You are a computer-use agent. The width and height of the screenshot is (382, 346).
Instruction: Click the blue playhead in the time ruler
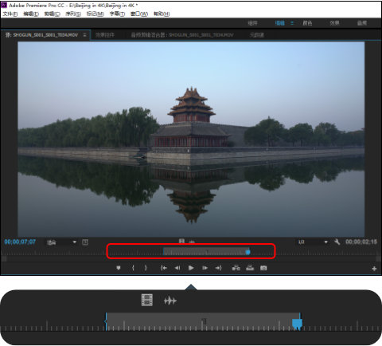[248, 251]
